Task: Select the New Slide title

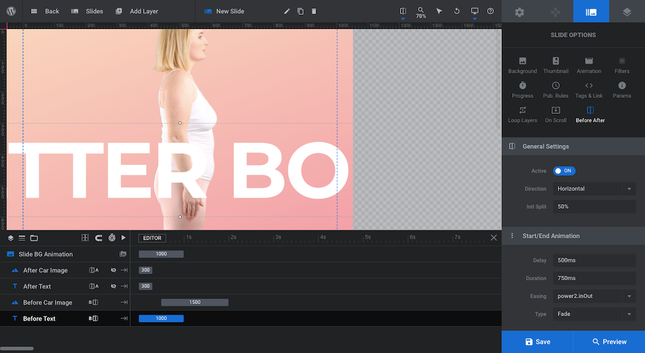Action: (x=230, y=11)
